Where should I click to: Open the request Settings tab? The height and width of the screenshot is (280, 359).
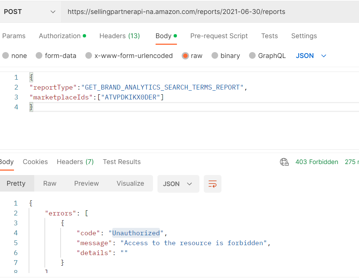pyautogui.click(x=304, y=36)
